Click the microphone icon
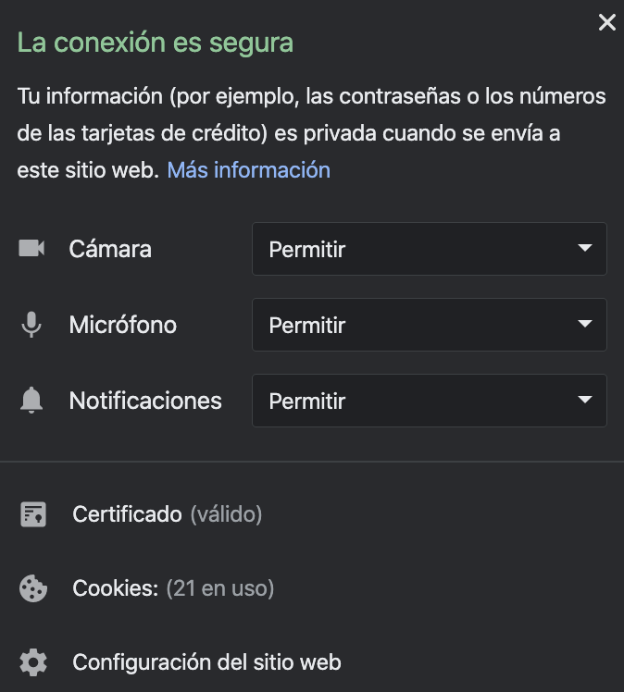Image resolution: width=624 pixels, height=692 pixels. coord(31,325)
